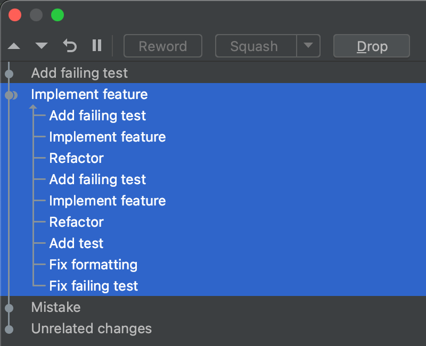The width and height of the screenshot is (426, 346).
Task: Click the commit node dot beside Add failing test
Action: tap(9, 73)
